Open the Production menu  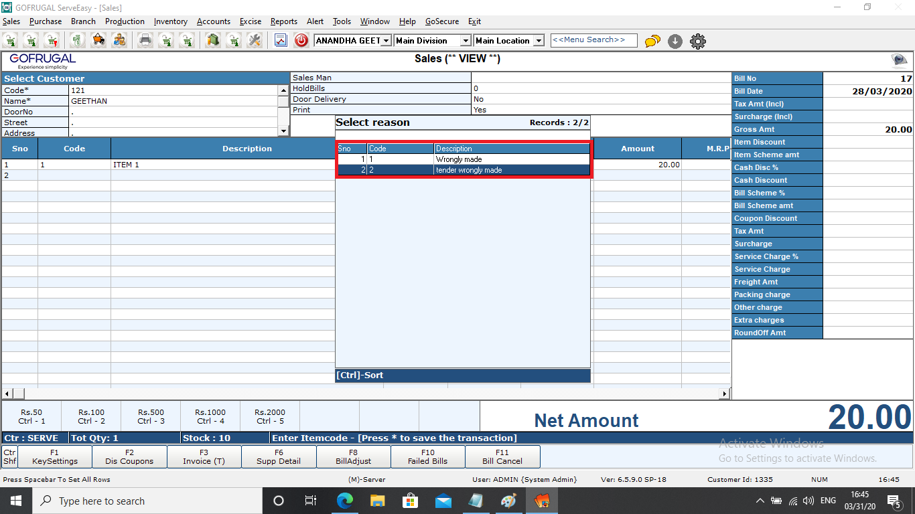(x=125, y=21)
